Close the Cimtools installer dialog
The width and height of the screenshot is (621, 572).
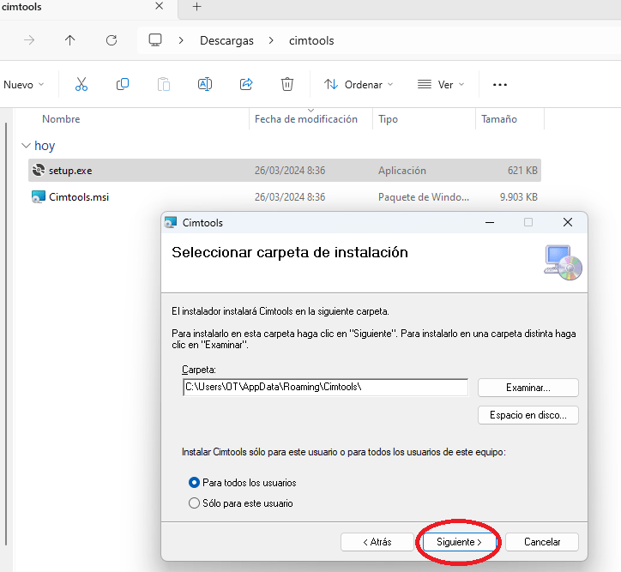point(568,222)
